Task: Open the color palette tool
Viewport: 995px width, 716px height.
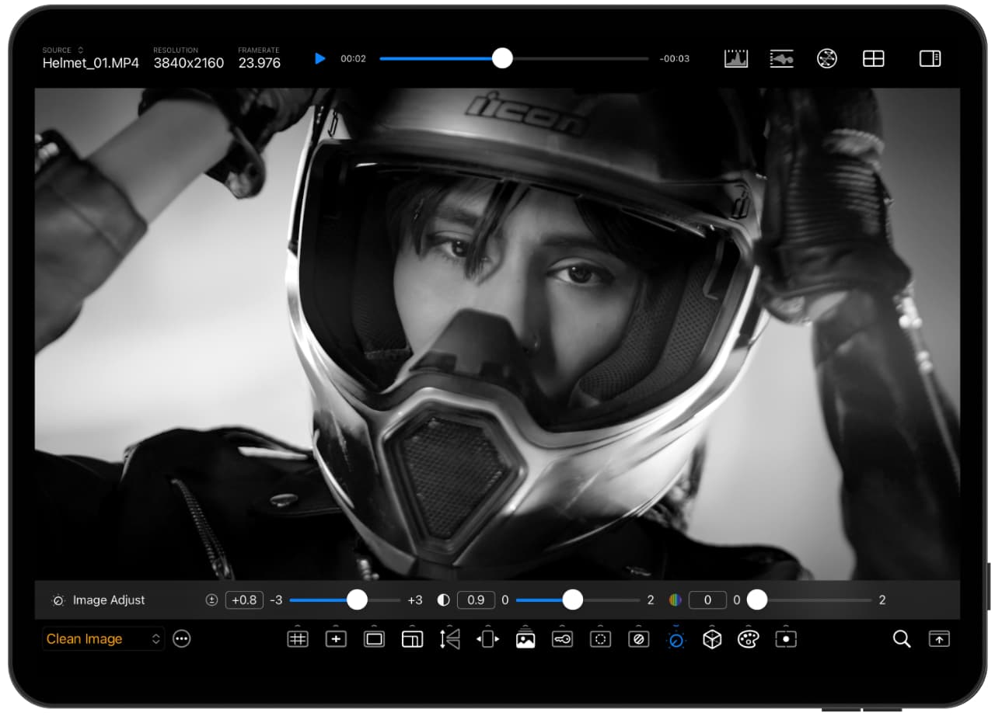Action: [x=748, y=638]
